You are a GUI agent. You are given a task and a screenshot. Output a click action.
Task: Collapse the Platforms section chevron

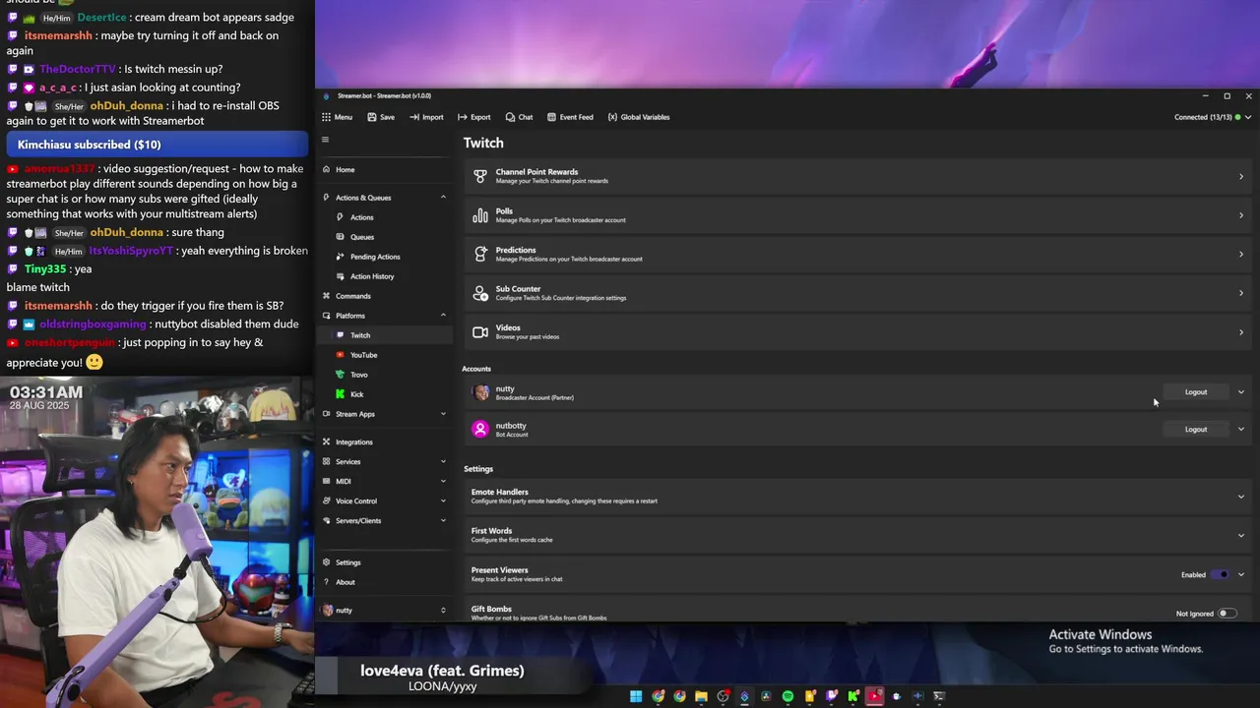443,316
